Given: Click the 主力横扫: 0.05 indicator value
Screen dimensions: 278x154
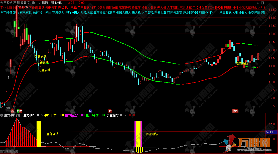Looking at the screenshot, I should coord(33,115).
